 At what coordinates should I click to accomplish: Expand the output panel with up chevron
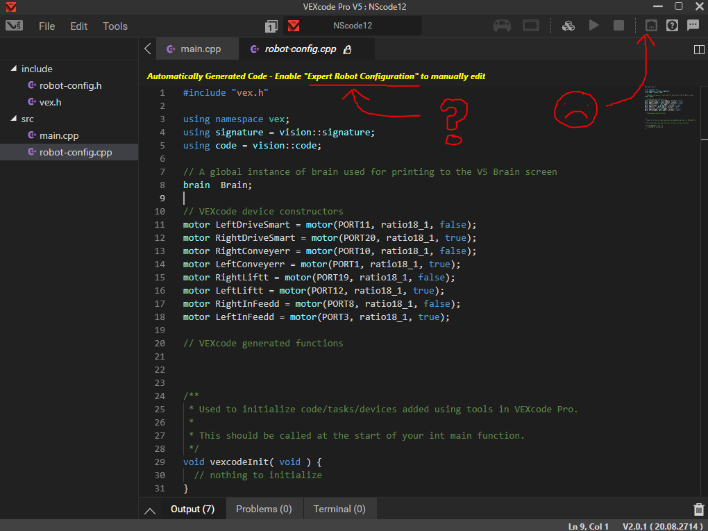tap(150, 511)
